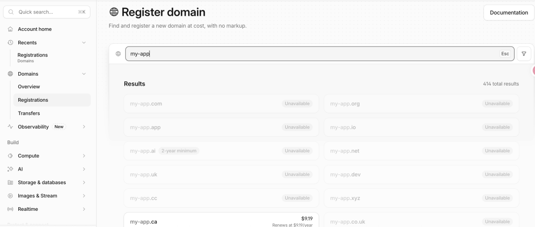535x227 pixels.
Task: Click the Realtime broadcast icon
Action: coord(10,209)
